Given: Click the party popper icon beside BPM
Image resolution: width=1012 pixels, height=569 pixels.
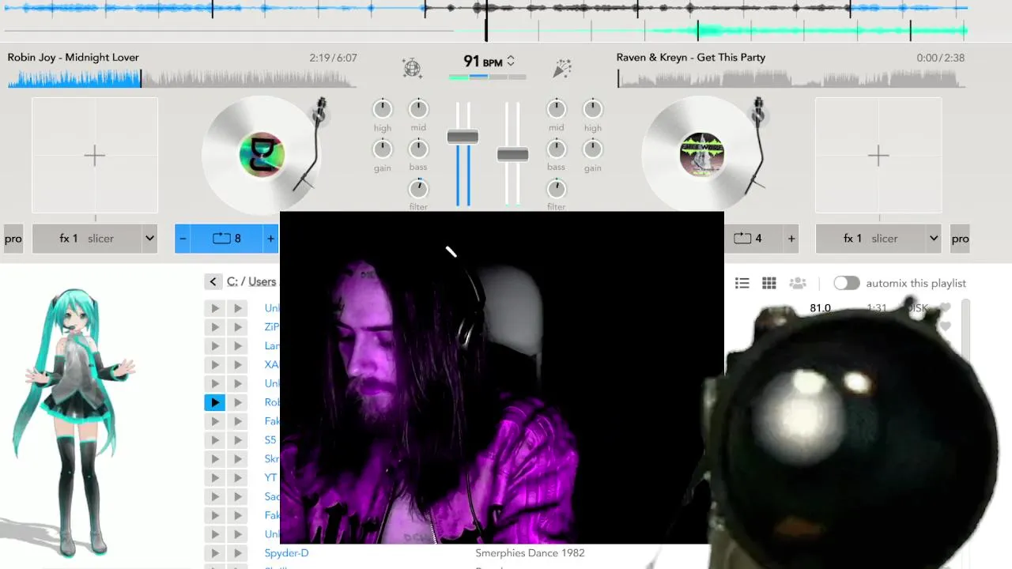Looking at the screenshot, I should coord(561,68).
